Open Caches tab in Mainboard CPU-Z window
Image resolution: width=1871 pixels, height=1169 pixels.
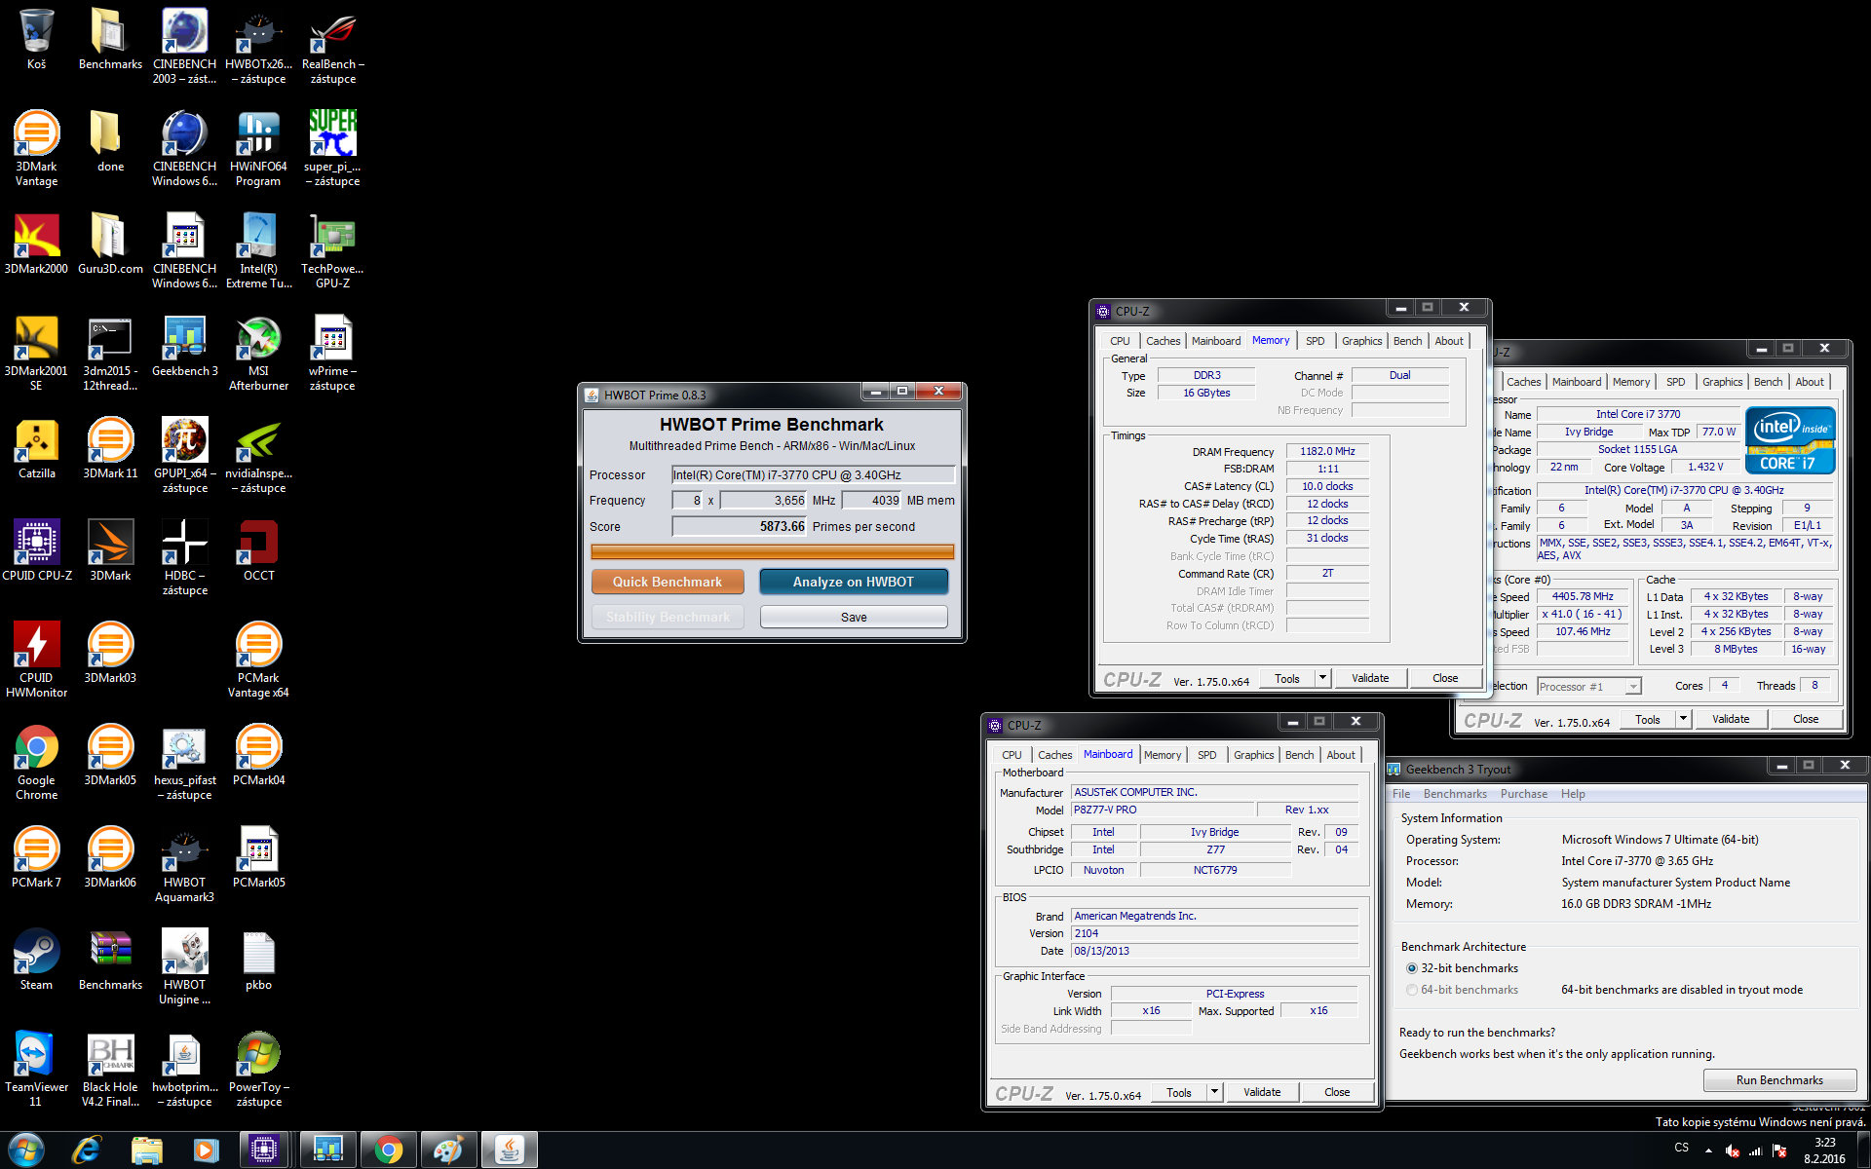point(1054,755)
